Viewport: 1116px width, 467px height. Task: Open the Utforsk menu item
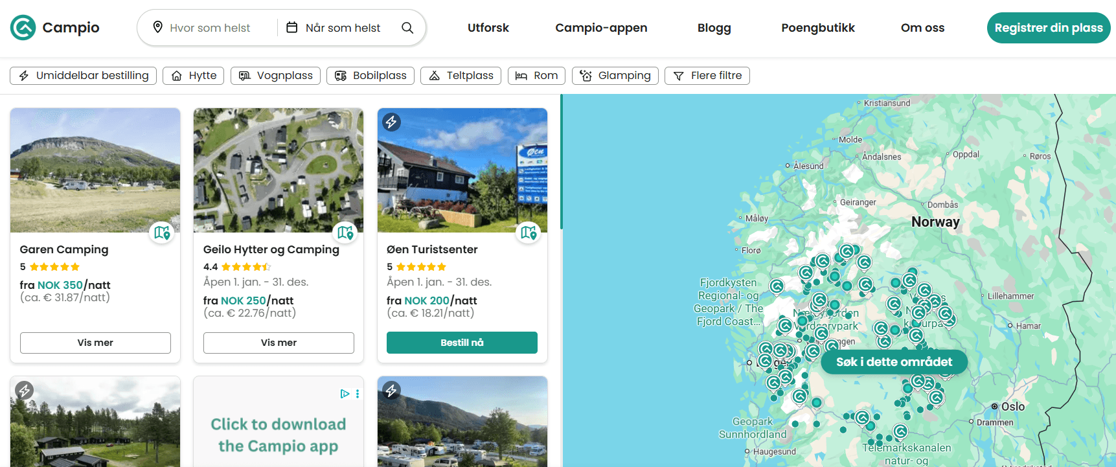[x=488, y=28]
